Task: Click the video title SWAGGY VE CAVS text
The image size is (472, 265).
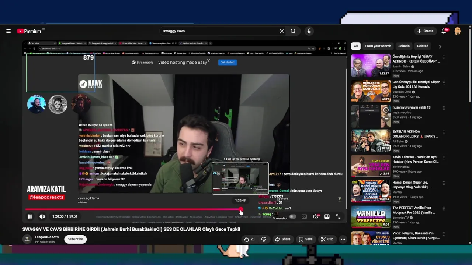Action: tap(131, 229)
